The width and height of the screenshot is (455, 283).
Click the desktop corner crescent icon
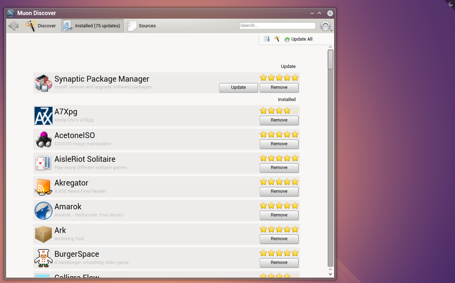(451, 4)
